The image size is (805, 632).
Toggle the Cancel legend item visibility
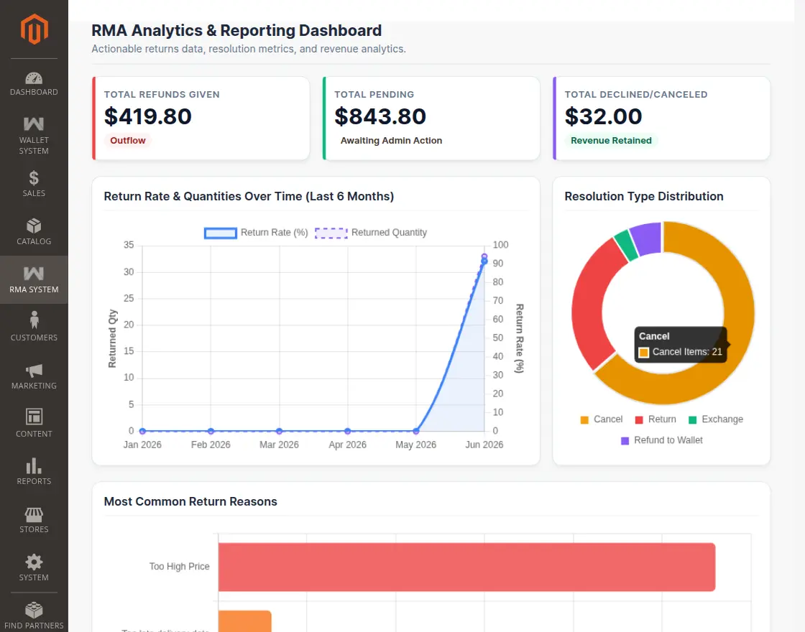point(601,419)
